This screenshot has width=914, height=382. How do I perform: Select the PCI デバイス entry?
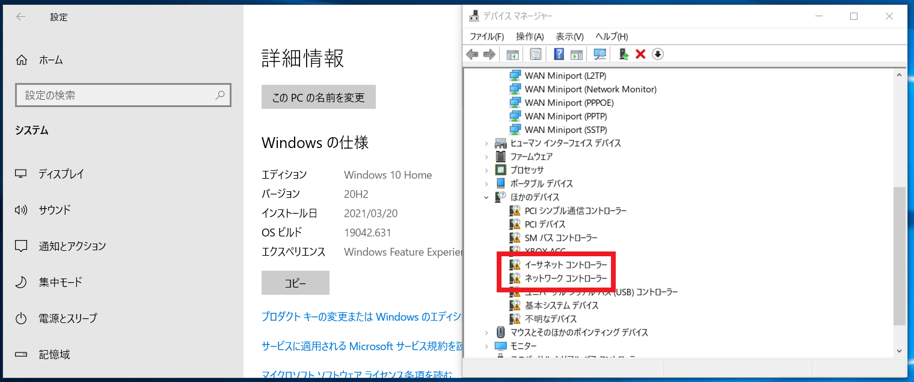545,224
